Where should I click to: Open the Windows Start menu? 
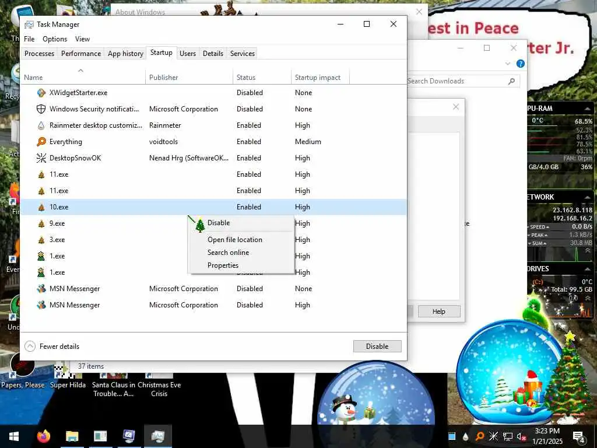(14, 436)
